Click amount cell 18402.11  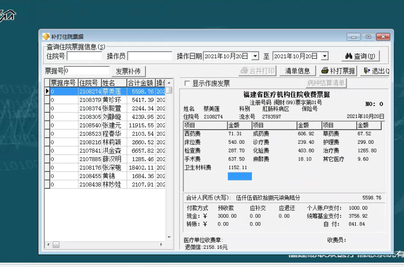141,168
